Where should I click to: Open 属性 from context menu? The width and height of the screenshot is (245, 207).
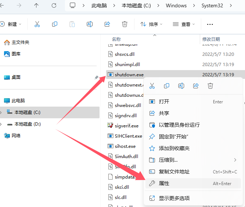pyautogui.click(x=193, y=183)
